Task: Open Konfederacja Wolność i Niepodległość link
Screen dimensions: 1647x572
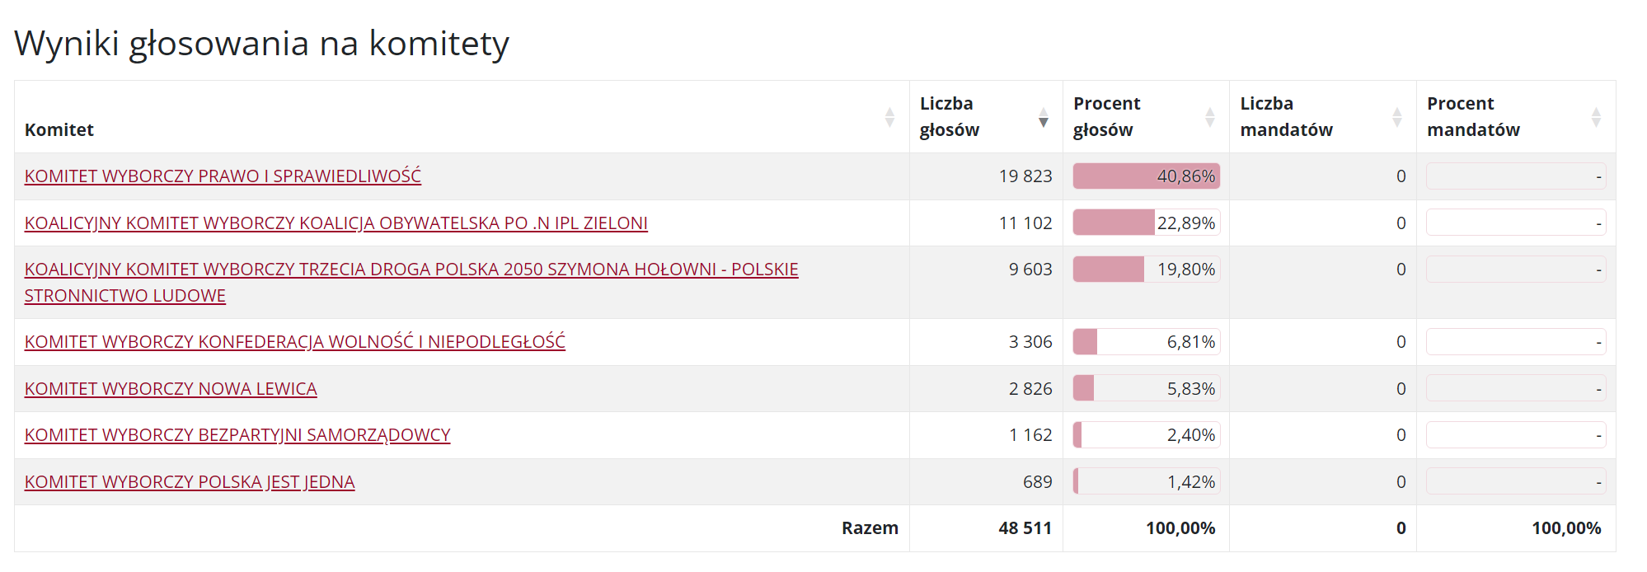Action: (x=294, y=342)
